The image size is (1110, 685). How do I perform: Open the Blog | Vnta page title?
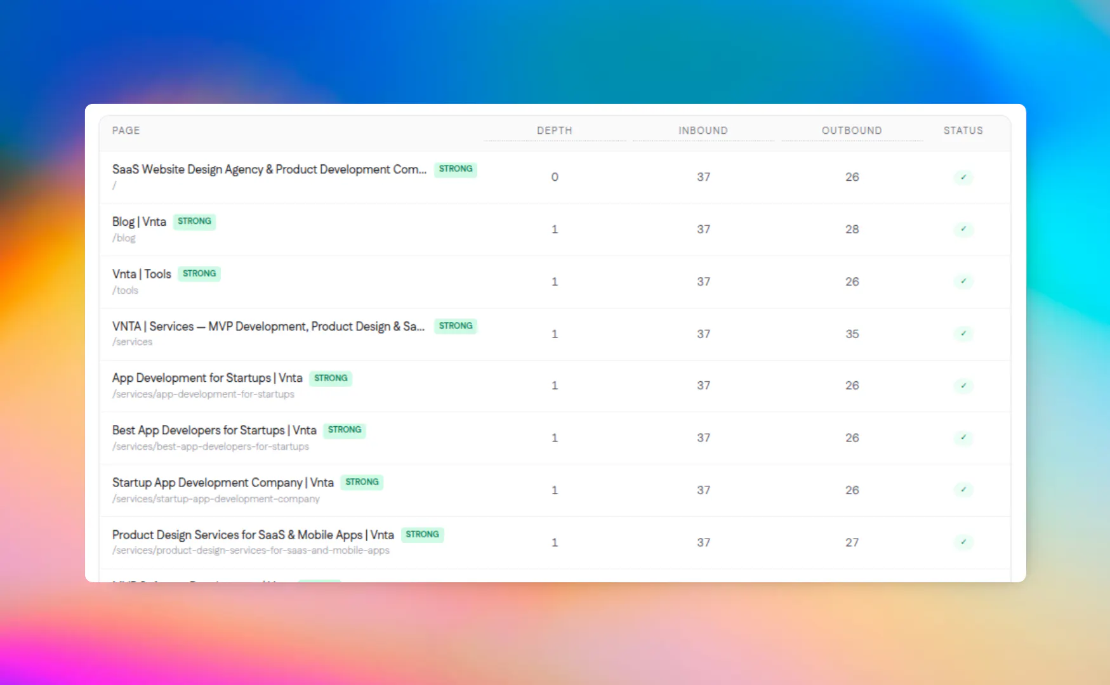(139, 221)
